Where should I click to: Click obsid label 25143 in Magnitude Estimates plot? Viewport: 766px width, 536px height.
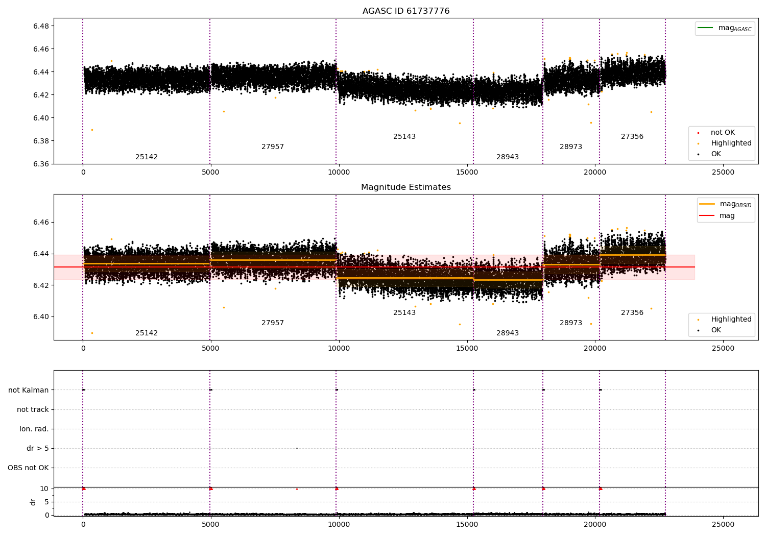coord(404,313)
